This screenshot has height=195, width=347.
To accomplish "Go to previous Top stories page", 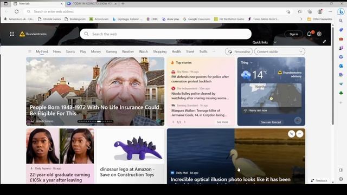I will [x=173, y=122].
